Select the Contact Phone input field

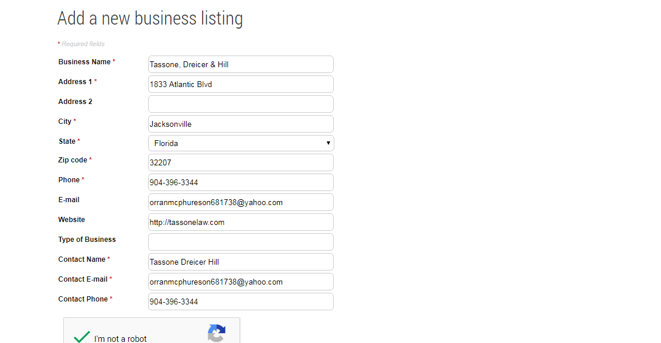pyautogui.click(x=241, y=302)
